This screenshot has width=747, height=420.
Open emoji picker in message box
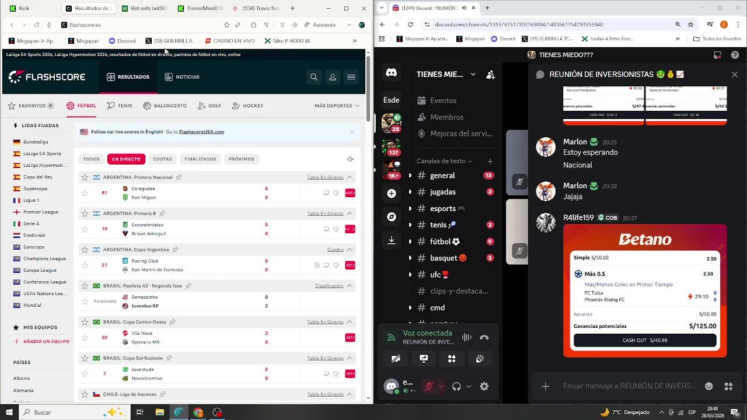click(x=709, y=386)
